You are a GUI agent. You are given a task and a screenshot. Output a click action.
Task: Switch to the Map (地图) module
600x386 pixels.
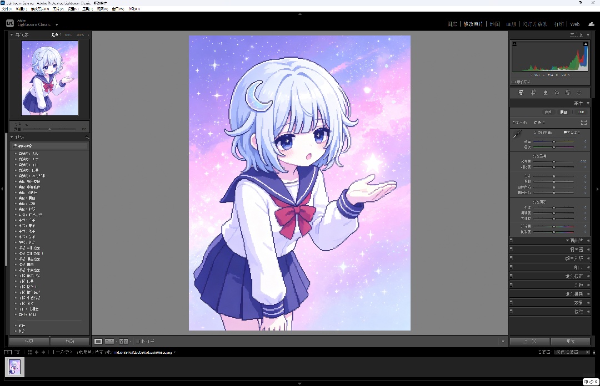495,24
